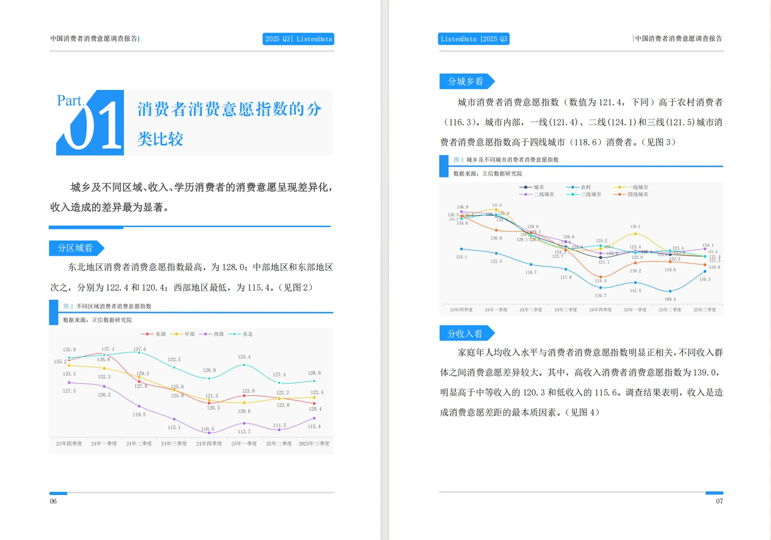Viewport: 771px width, 540px height.
Task: Click the '分区域看' section label
Action: 75,248
